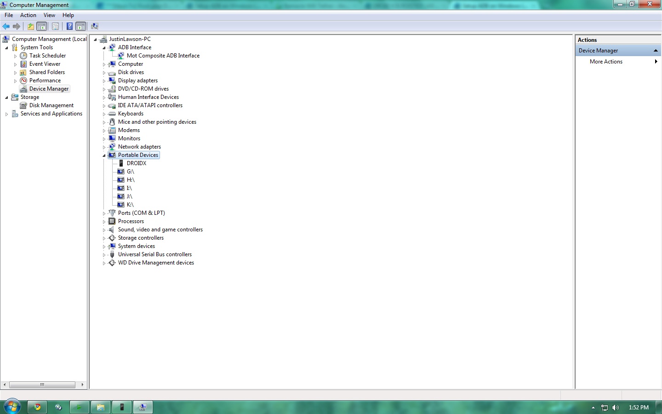Expand the Display adapters category
This screenshot has height=414, width=662.
(104, 81)
